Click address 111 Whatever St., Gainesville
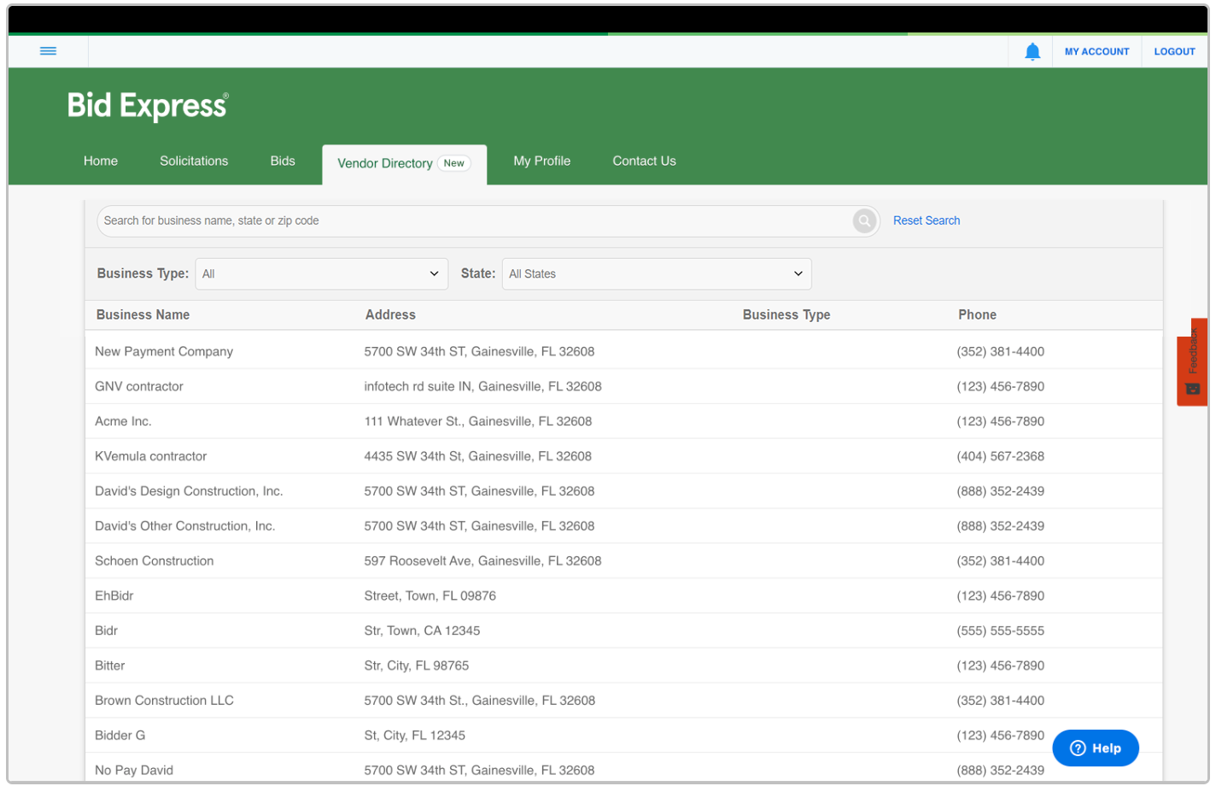Image resolution: width=1216 pixels, height=792 pixels. point(477,421)
